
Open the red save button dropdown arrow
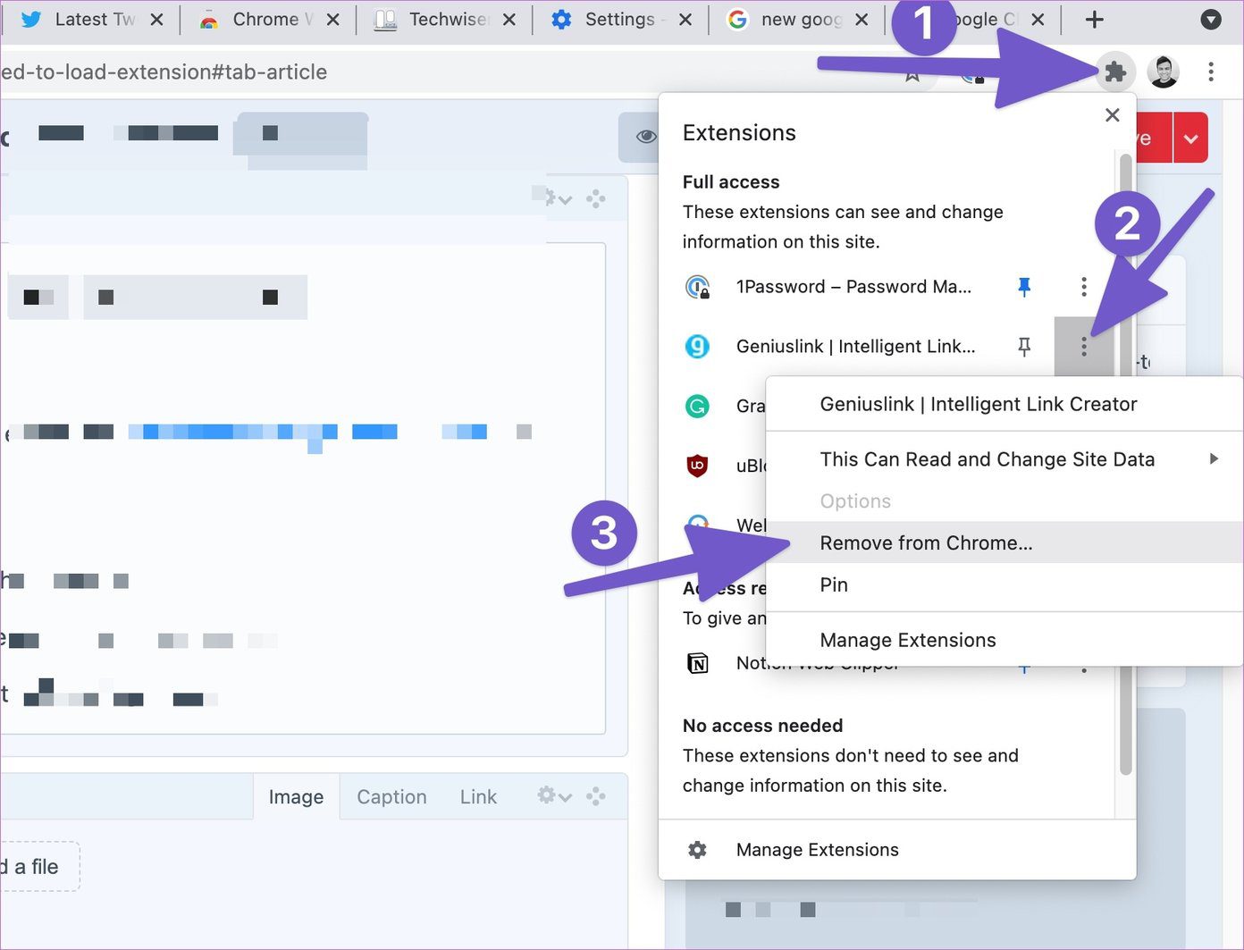pos(1190,139)
